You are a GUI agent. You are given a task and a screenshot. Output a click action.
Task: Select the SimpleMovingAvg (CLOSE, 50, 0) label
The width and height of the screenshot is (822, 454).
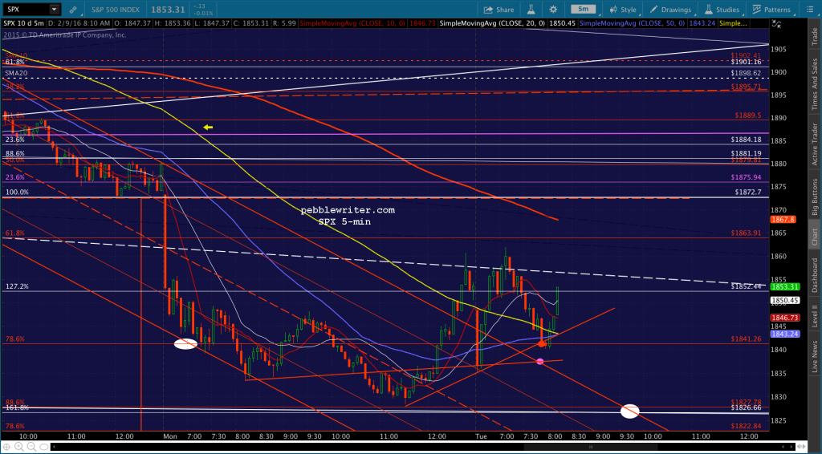pos(632,23)
